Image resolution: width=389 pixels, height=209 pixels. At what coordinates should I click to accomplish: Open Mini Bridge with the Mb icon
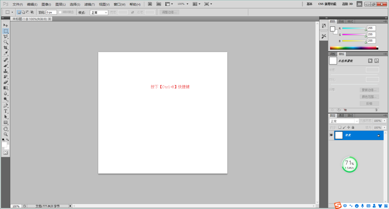[x=159, y=4]
